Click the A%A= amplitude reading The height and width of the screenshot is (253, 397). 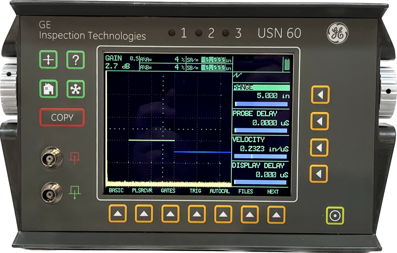tap(162, 60)
